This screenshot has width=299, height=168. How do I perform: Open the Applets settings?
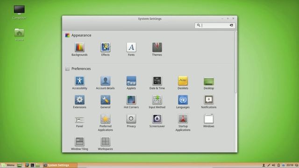pos(131,83)
